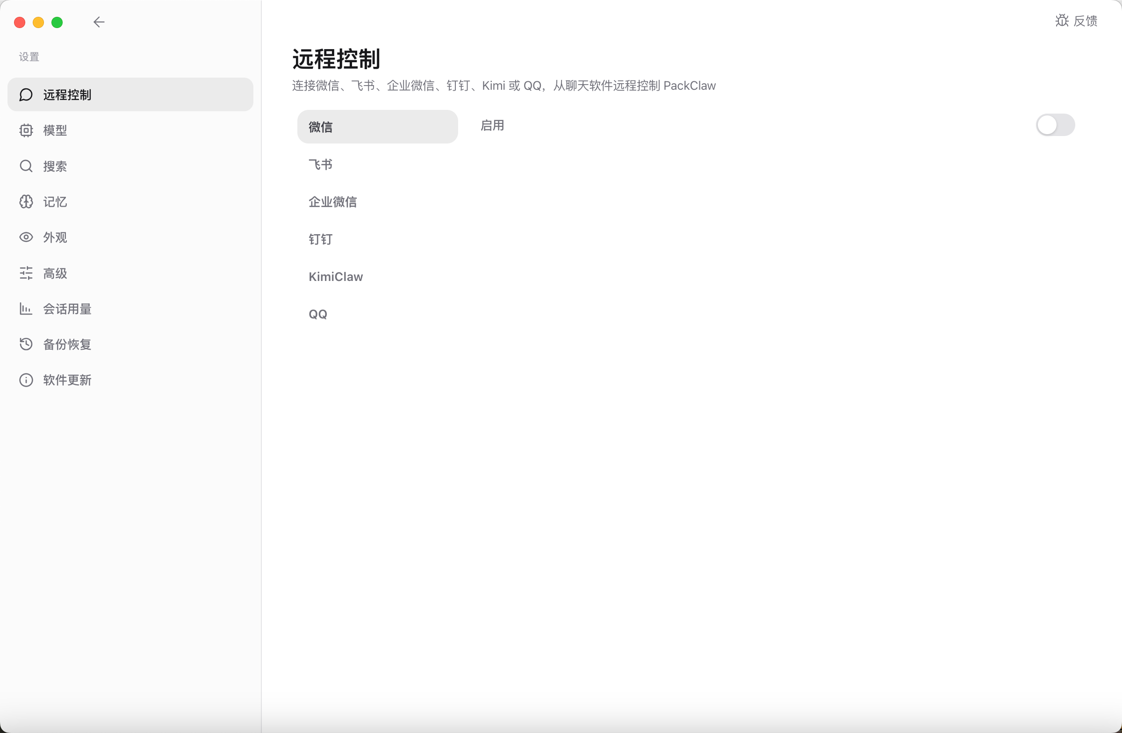Click the eye icon next to 外观
The width and height of the screenshot is (1122, 733).
(x=26, y=237)
